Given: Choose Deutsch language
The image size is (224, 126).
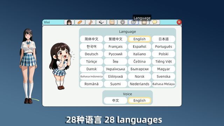Looking at the screenshot, I should 91,54.
